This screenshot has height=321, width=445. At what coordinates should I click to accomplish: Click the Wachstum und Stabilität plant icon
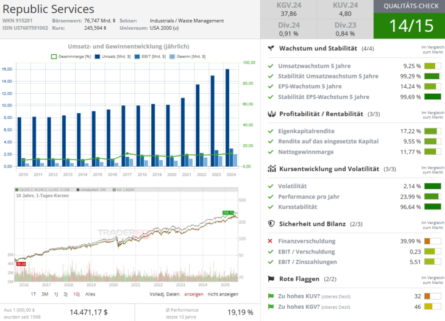[271, 48]
